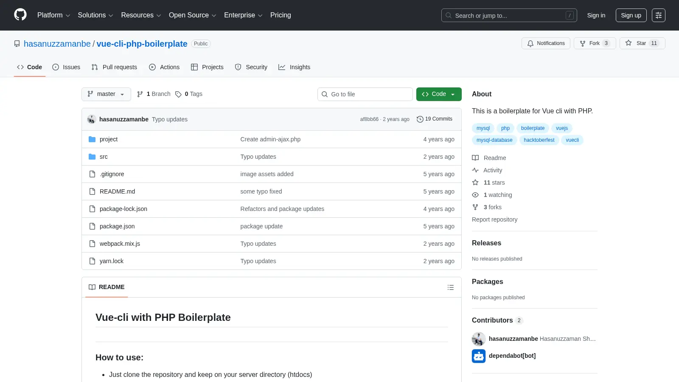
Task: Open the hasanuzzamanbe owner link
Action: click(57, 44)
